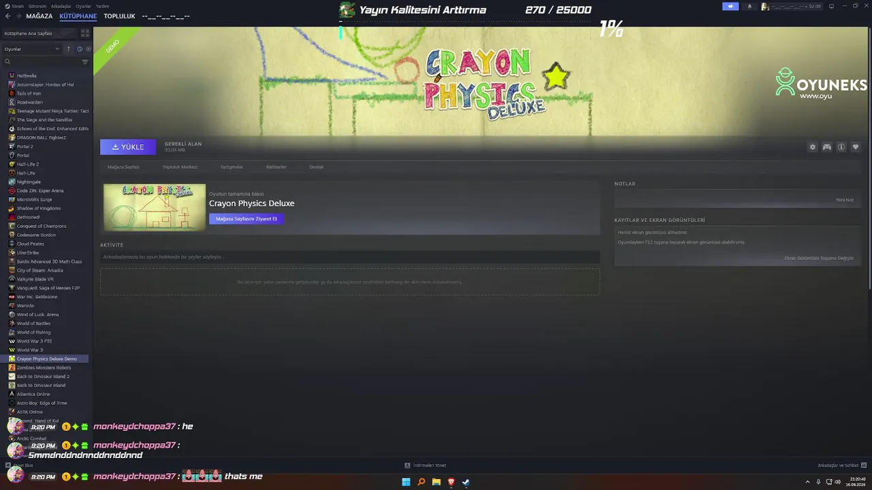Click the activity status input field

pyautogui.click(x=350, y=257)
